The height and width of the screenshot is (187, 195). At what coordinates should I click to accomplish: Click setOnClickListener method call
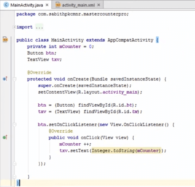(x=73, y=125)
